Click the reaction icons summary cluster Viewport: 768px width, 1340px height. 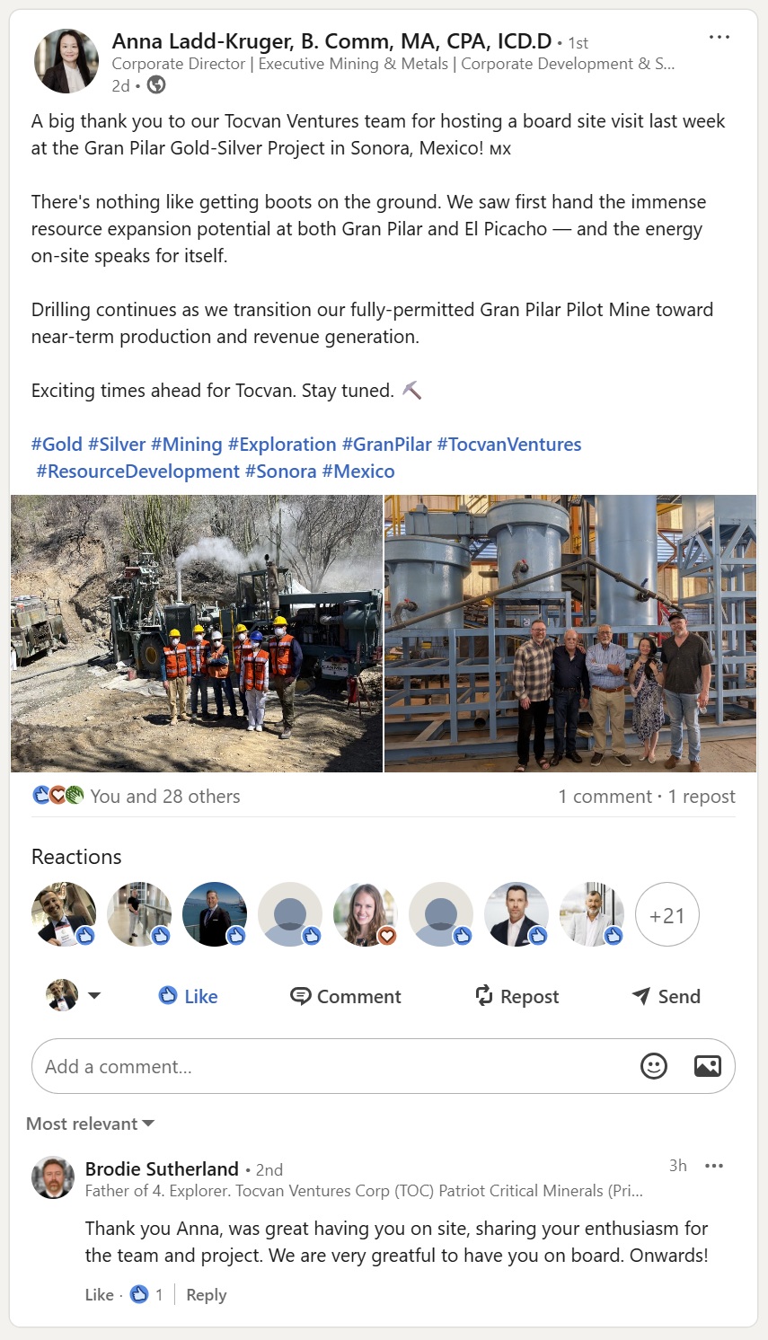(x=57, y=796)
